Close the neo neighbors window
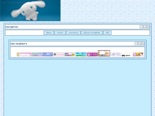 [x=143, y=44]
